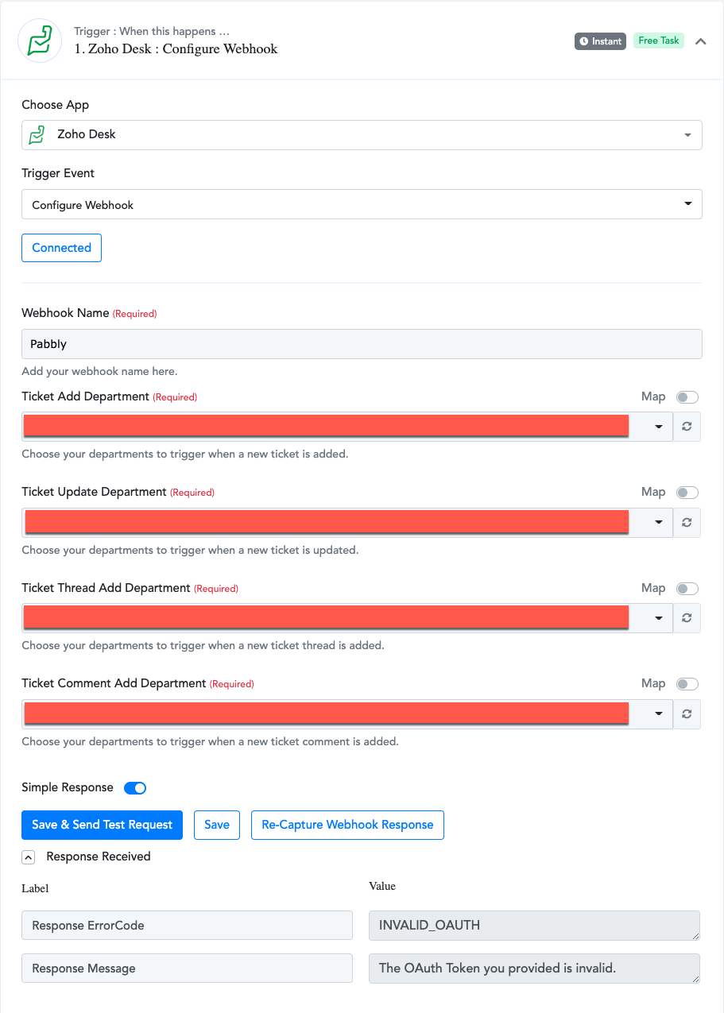Image resolution: width=724 pixels, height=1013 pixels.
Task: Click the Webhook Name input field
Action: 362,344
